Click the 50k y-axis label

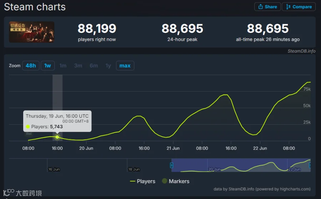point(307,106)
